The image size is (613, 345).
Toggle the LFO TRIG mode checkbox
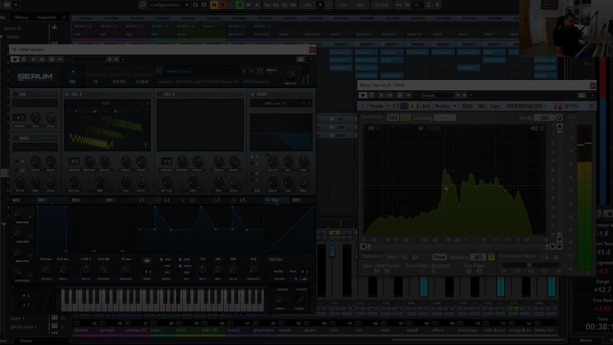pyautogui.click(x=161, y=259)
